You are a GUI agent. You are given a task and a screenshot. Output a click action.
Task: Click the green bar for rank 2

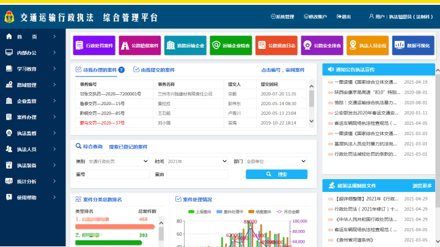click(x=109, y=242)
